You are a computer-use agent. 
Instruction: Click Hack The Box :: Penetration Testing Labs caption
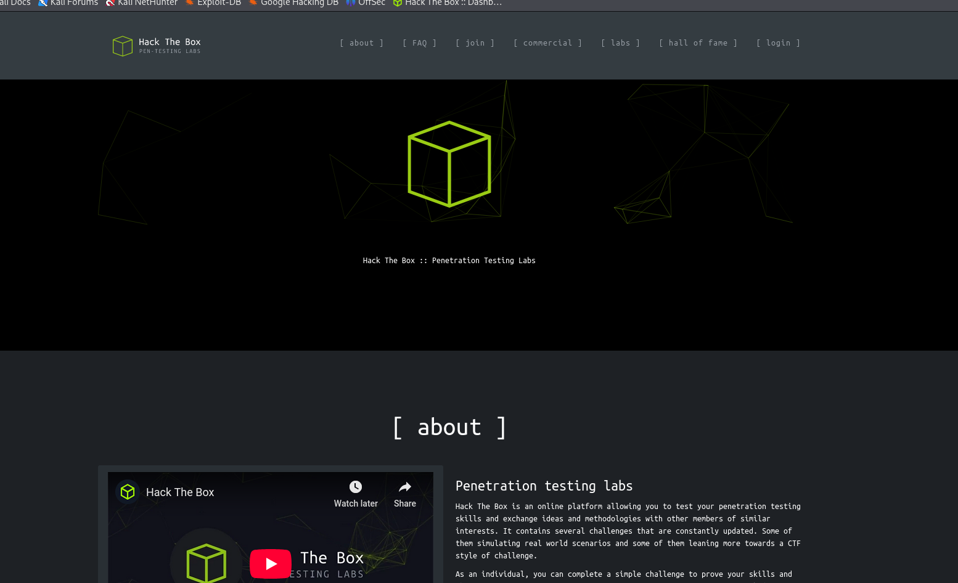click(449, 261)
